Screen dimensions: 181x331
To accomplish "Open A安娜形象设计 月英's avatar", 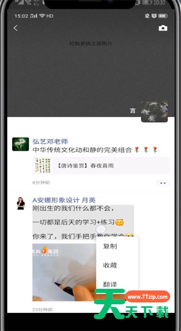I will [21, 203].
